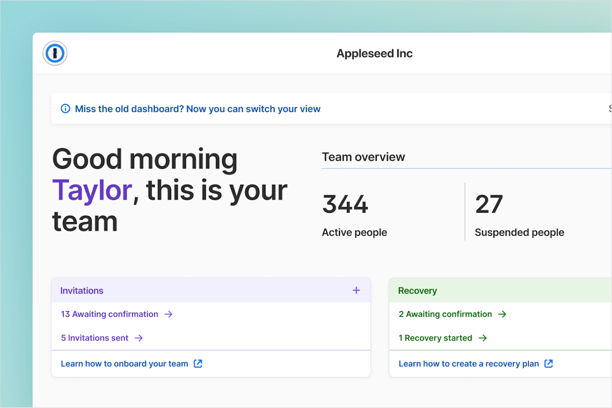The width and height of the screenshot is (612, 408).
Task: View the 5 invitations sent
Action: click(94, 338)
